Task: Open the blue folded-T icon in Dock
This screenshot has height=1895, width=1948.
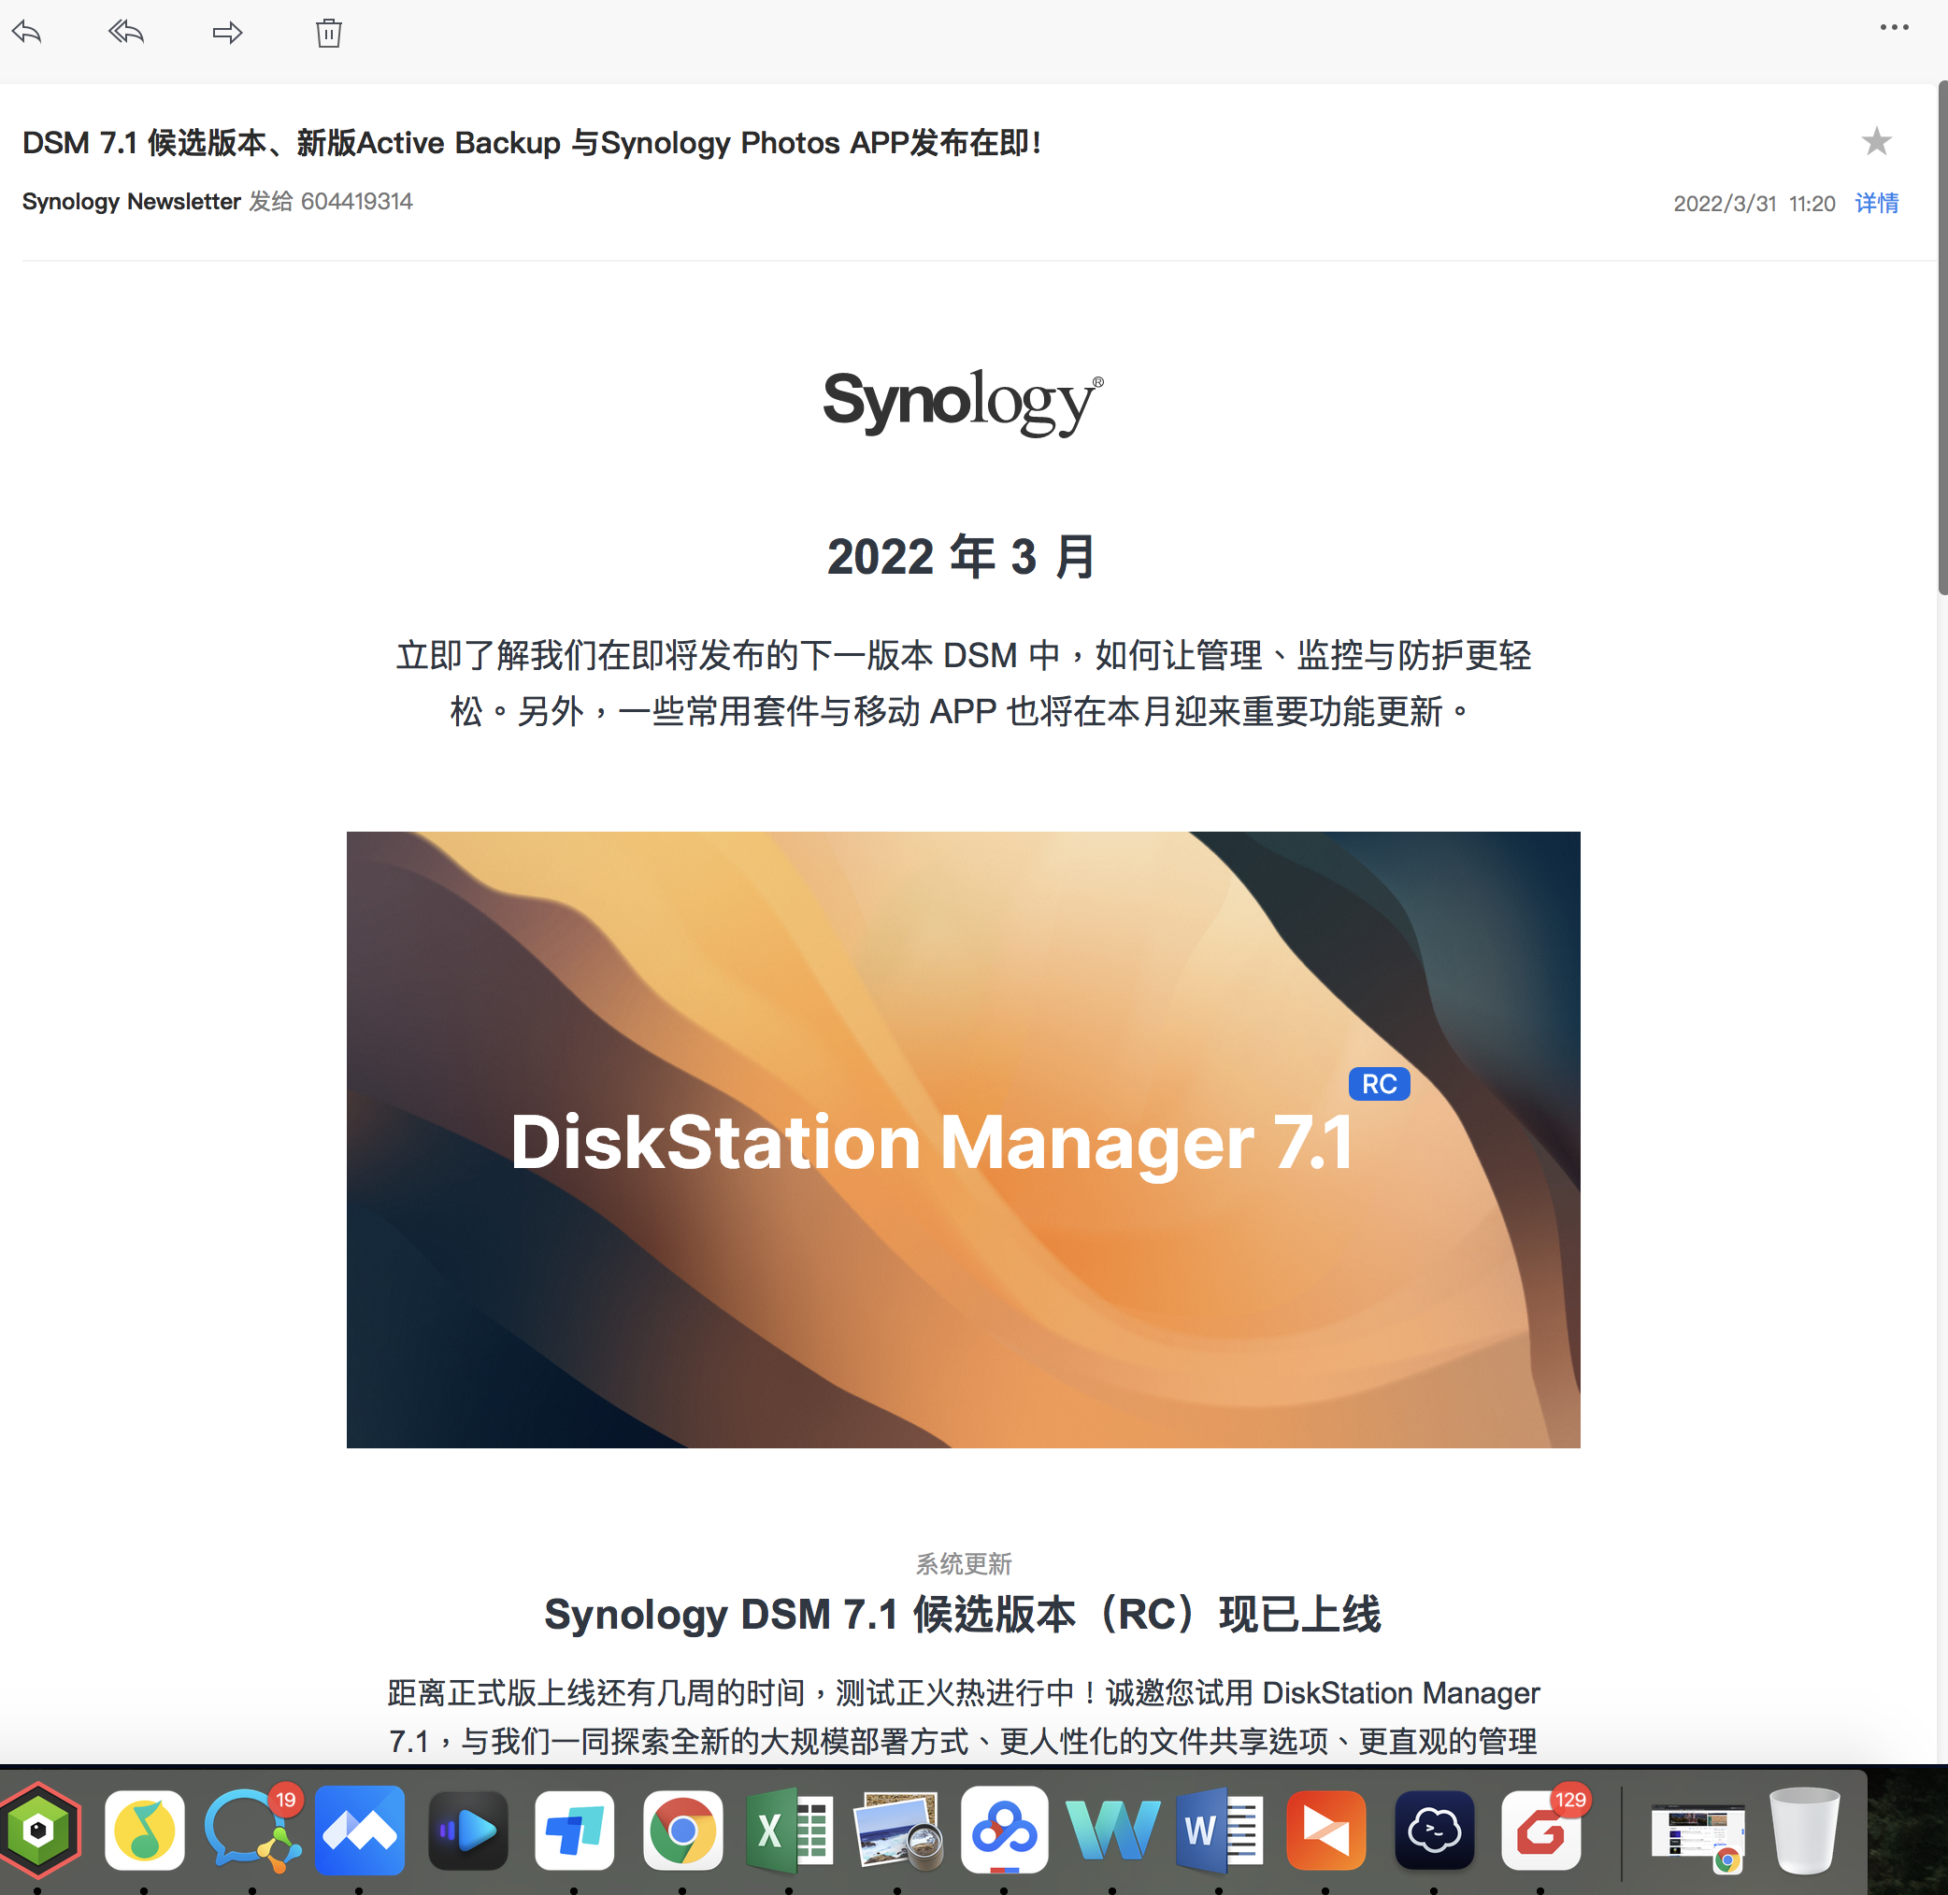Action: [574, 1831]
